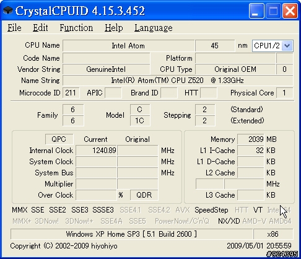The width and height of the screenshot is (301, 259).
Task: Close the CrystalCPUID window
Action: tap(290, 11)
